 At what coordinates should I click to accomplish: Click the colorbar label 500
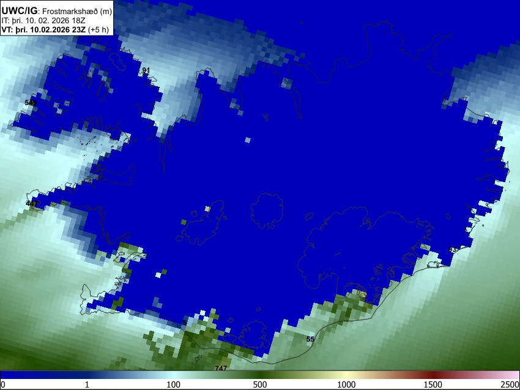[260, 384]
